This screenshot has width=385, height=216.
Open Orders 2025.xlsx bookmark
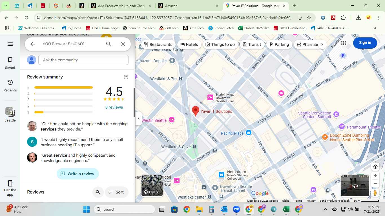click(253, 28)
